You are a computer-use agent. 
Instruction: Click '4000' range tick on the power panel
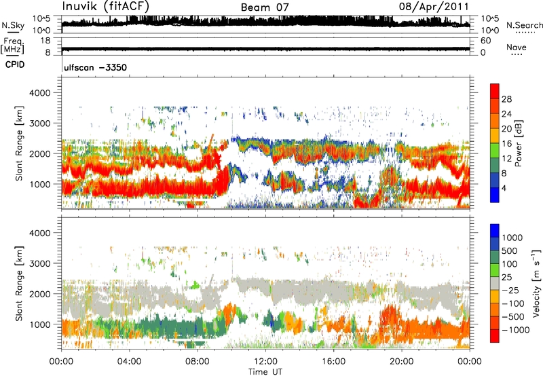pyautogui.click(x=39, y=93)
